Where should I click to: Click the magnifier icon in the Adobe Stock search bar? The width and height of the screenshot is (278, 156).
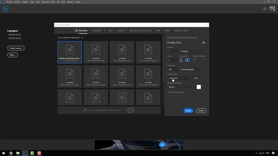85,110
